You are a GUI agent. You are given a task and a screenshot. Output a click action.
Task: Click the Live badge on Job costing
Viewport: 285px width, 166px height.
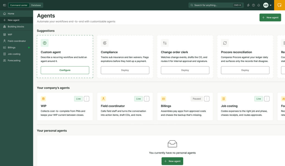259,99
